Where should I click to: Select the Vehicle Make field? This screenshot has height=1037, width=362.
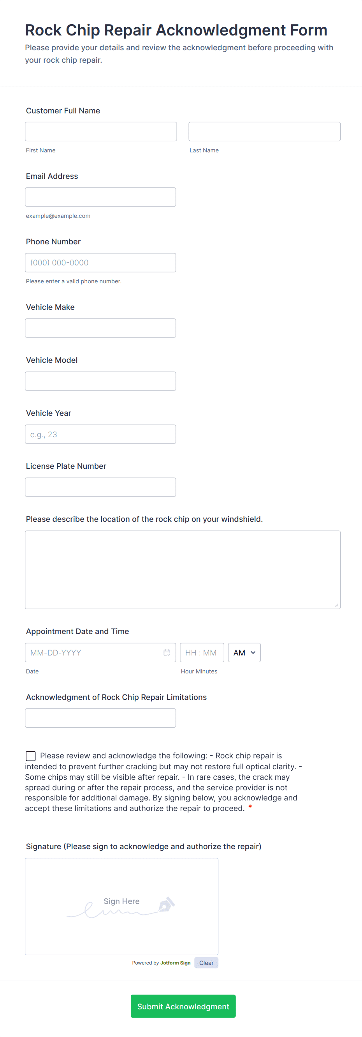pyautogui.click(x=100, y=328)
